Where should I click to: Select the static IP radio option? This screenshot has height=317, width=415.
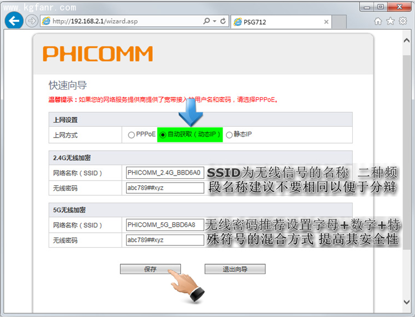coord(229,135)
